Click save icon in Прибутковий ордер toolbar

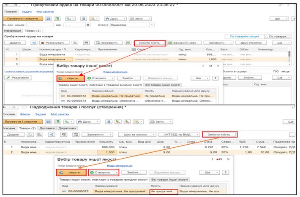pos(48,19)
